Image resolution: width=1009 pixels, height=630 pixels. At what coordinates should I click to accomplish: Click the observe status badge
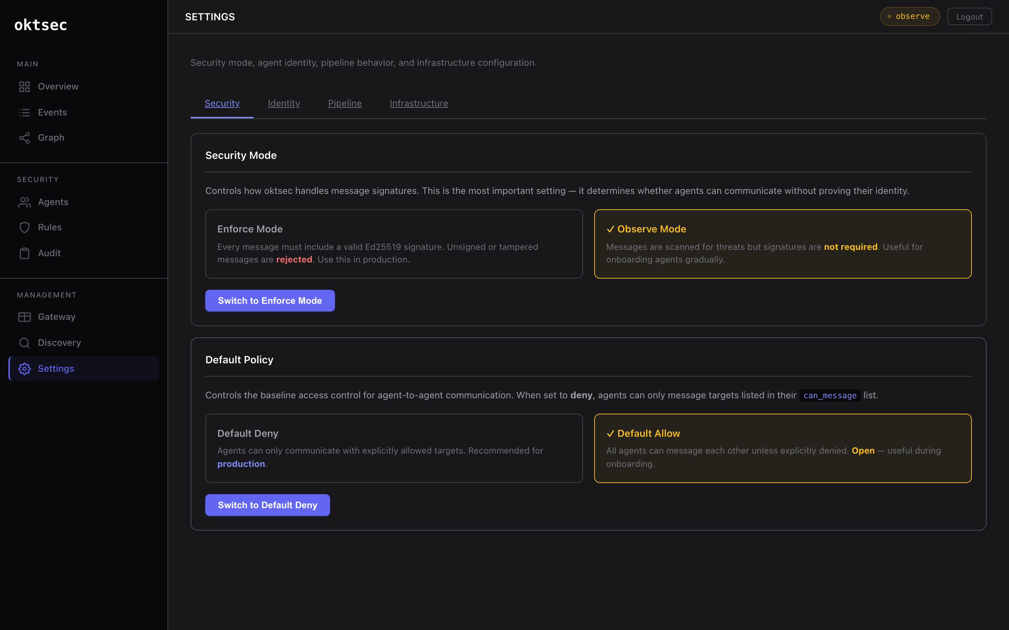[910, 16]
